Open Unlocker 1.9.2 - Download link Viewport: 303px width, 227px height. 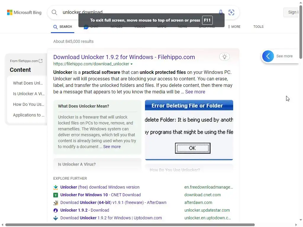click(x=85, y=210)
